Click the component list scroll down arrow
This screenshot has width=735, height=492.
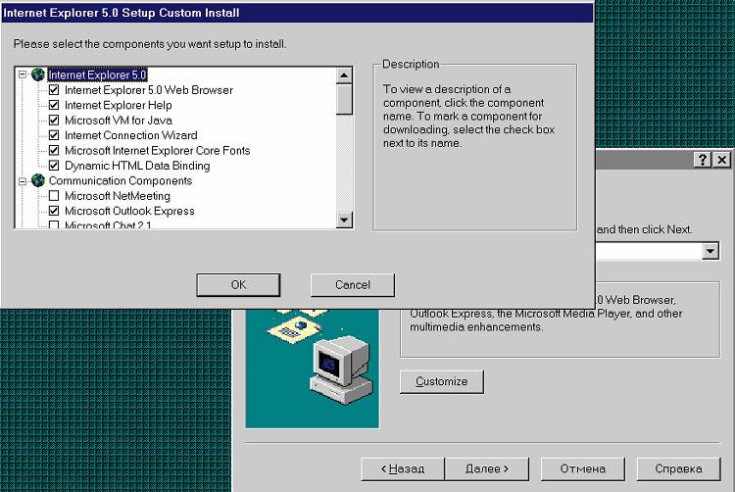(344, 220)
